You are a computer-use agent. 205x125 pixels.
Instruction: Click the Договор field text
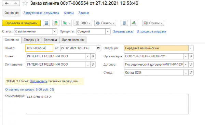pyautogui.click(x=154, y=64)
